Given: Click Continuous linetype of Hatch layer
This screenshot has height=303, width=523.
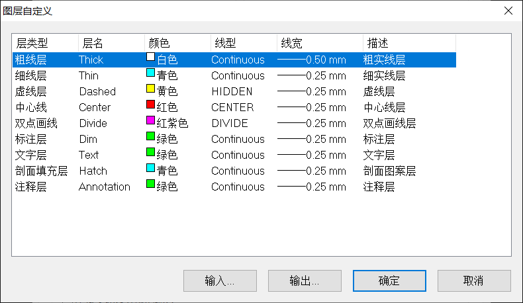Looking at the screenshot, I should point(238,171).
